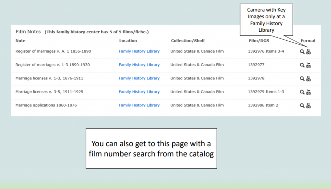Click the search icon for film 1392977
This screenshot has height=189, width=331.
point(302,65)
